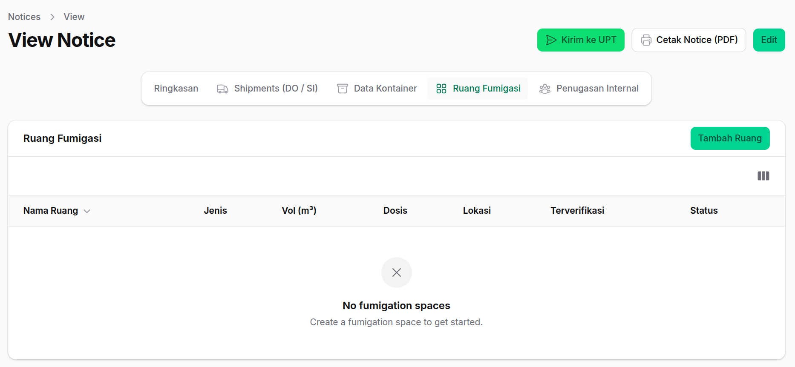795x367 pixels.
Task: Toggle table columns with the column icon
Action: [x=763, y=176]
